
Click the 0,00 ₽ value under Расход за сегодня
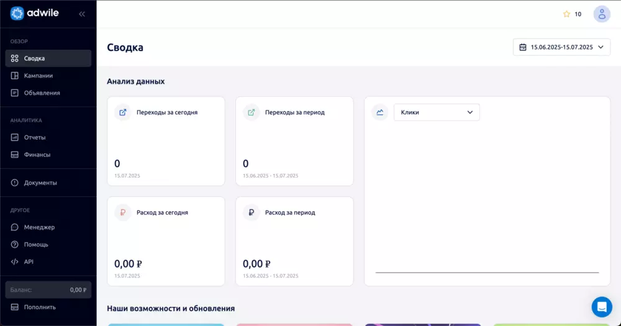click(x=128, y=264)
